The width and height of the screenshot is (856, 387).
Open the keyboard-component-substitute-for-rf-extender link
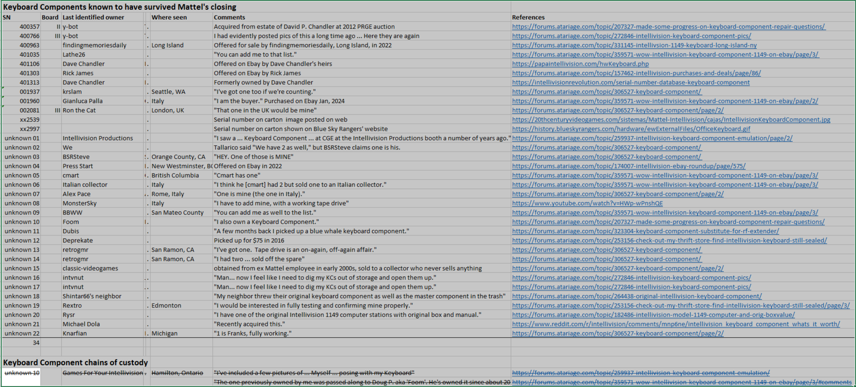645,231
